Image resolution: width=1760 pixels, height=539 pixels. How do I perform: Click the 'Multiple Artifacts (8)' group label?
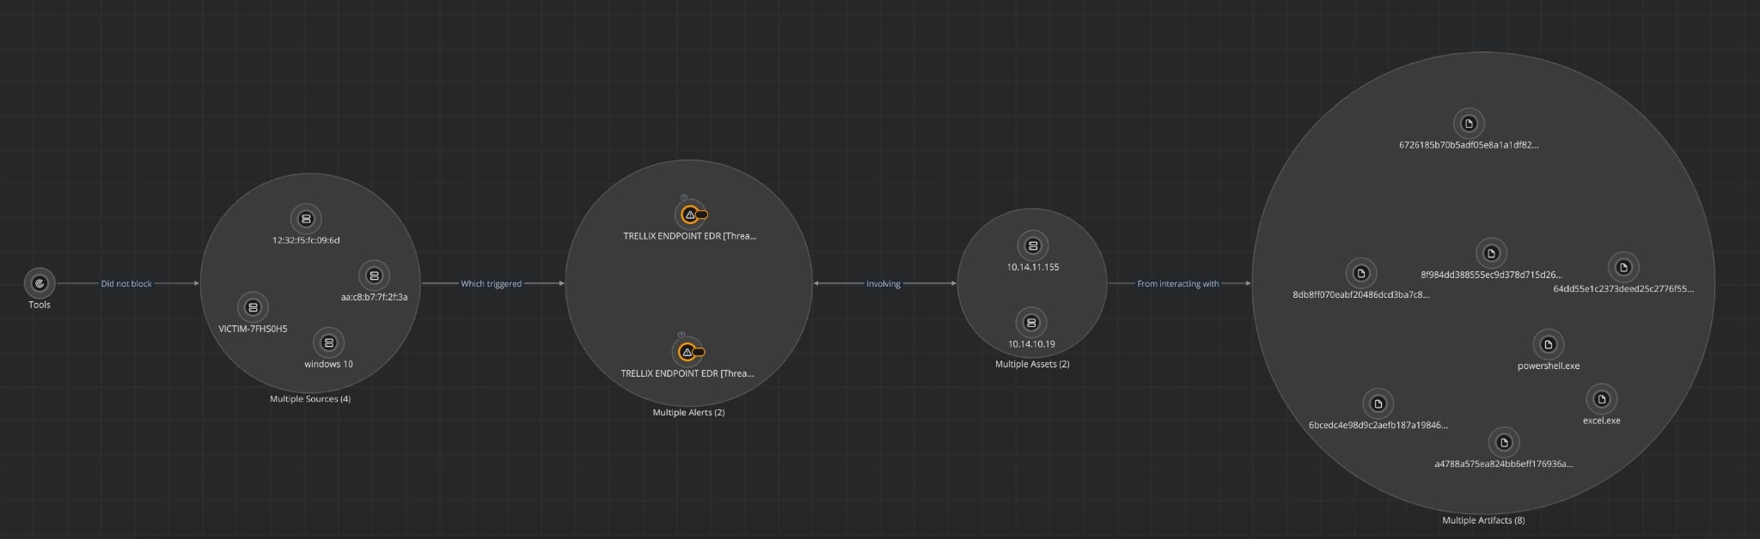(1483, 521)
